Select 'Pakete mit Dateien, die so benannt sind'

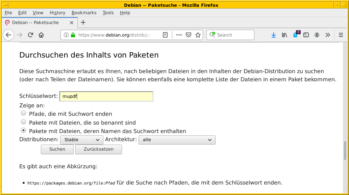tap(23, 122)
